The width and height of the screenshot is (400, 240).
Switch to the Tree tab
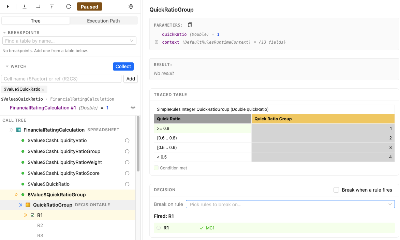pos(35,21)
